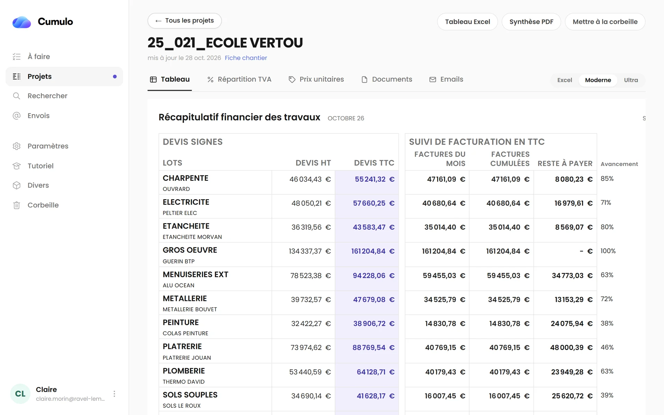Click the SOLS SOUPLES lot name
Image resolution: width=664 pixels, height=415 pixels.
pos(190,395)
